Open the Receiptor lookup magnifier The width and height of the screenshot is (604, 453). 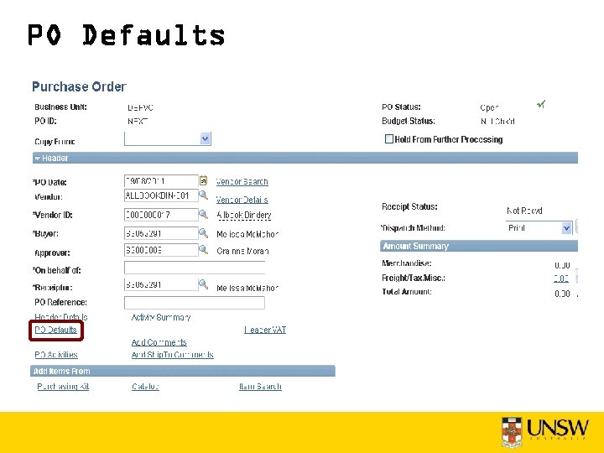tap(203, 284)
